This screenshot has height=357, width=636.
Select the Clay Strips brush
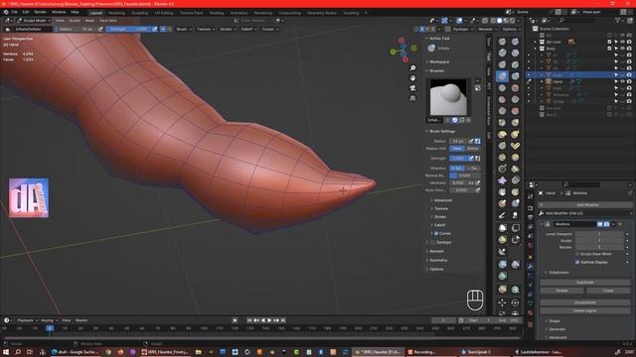coord(515,53)
